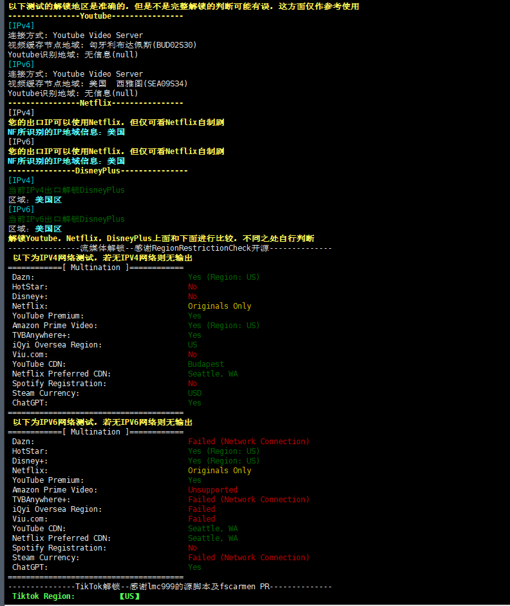Click the heading '以下为IPV4网络测试, 若无IPV4网络则无输出'
The height and width of the screenshot is (606, 510).
pos(102,258)
